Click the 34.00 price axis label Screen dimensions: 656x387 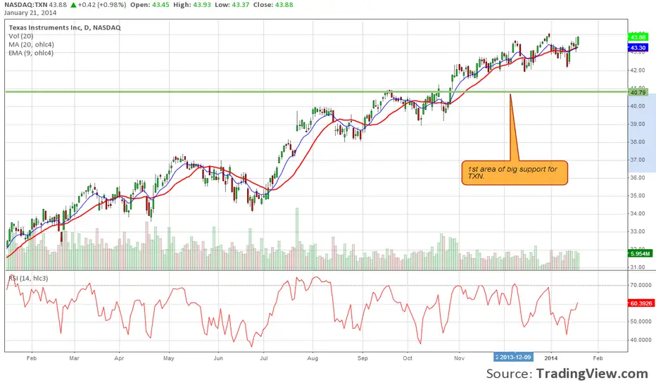pyautogui.click(x=638, y=214)
